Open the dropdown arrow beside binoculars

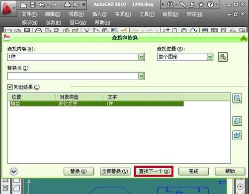pos(176,4)
